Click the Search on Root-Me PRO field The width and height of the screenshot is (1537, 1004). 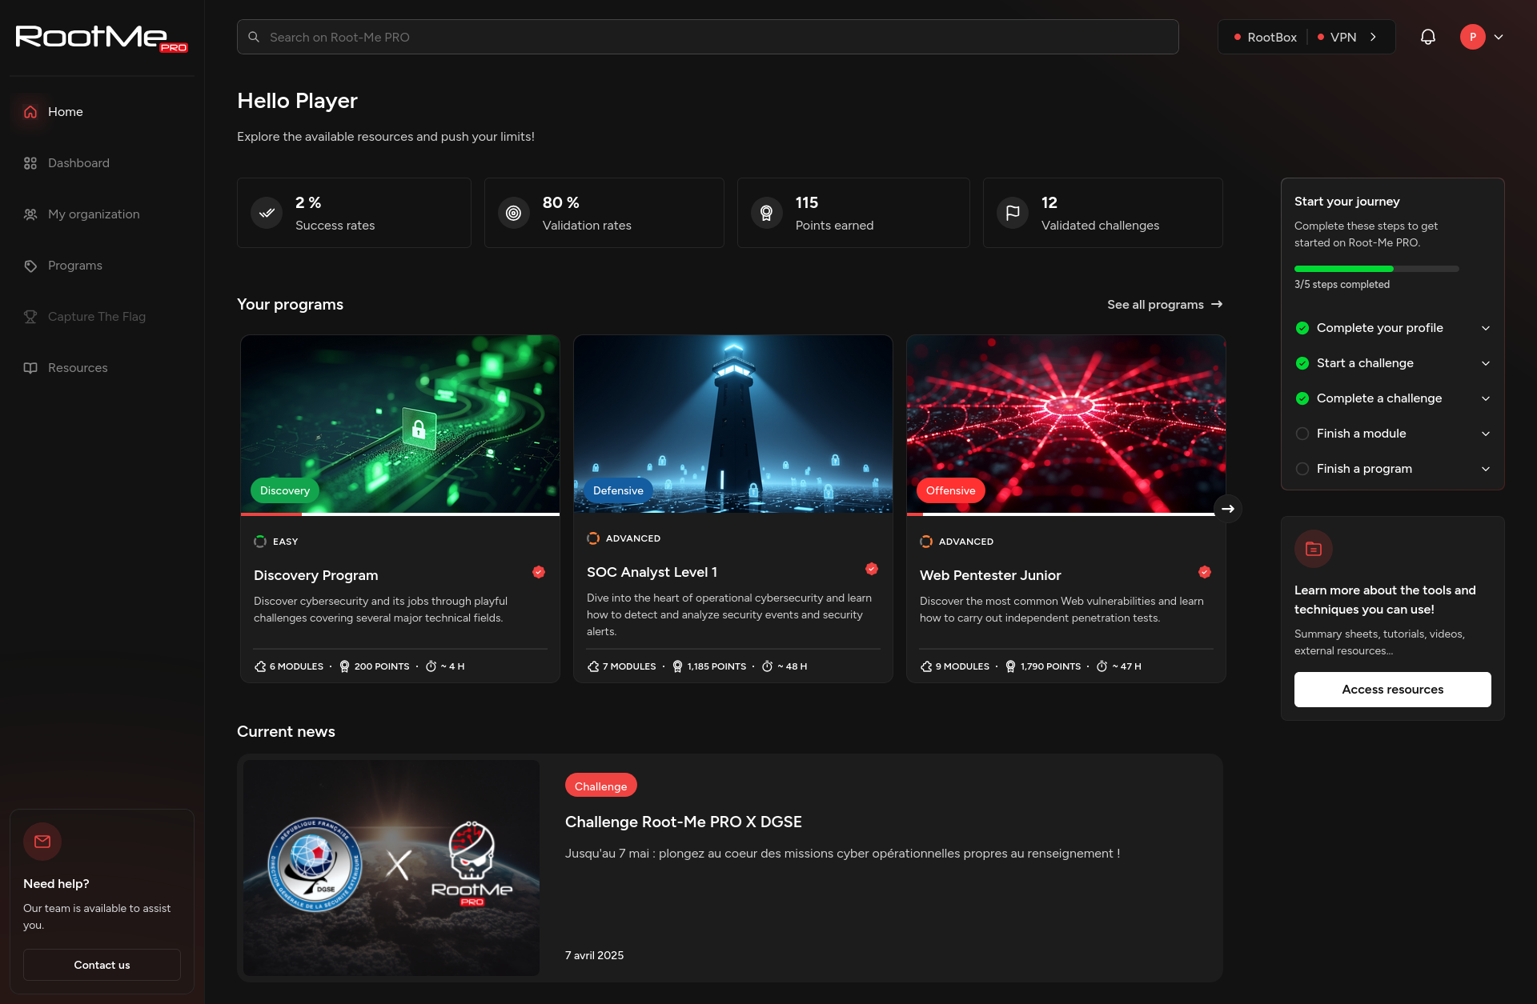(708, 37)
